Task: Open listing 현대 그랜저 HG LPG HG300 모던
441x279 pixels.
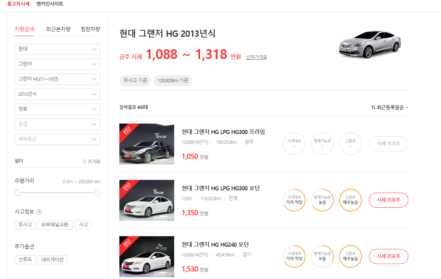Action: (x=221, y=188)
